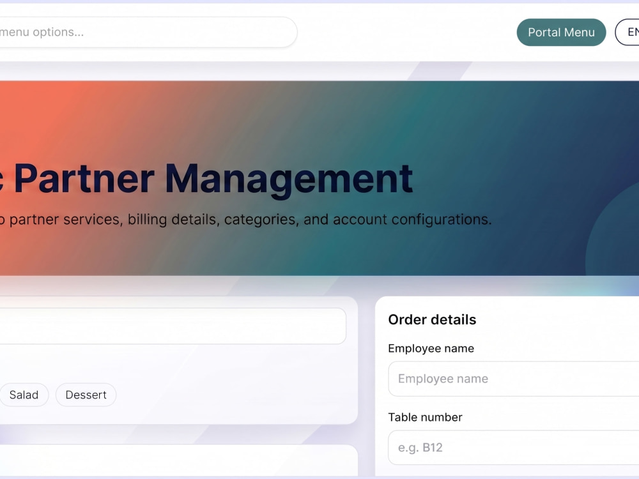Select the Dessert category chip
639x479 pixels.
(x=86, y=395)
